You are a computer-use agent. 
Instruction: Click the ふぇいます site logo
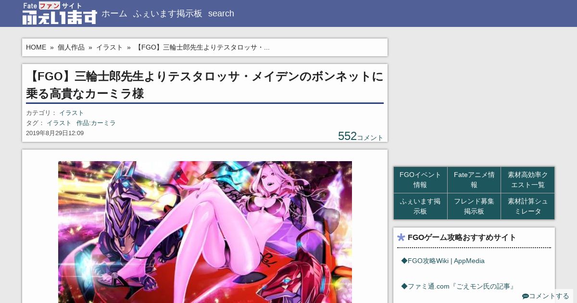click(60, 13)
